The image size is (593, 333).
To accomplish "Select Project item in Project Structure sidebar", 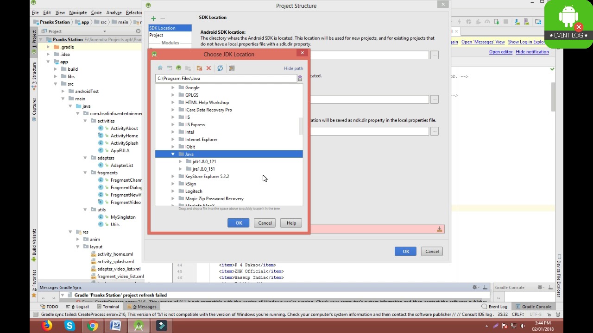I will 170,35.
